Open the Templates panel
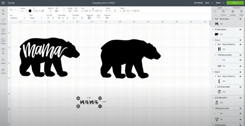Image resolution: width=245 pixels, height=126 pixels. 3,22
